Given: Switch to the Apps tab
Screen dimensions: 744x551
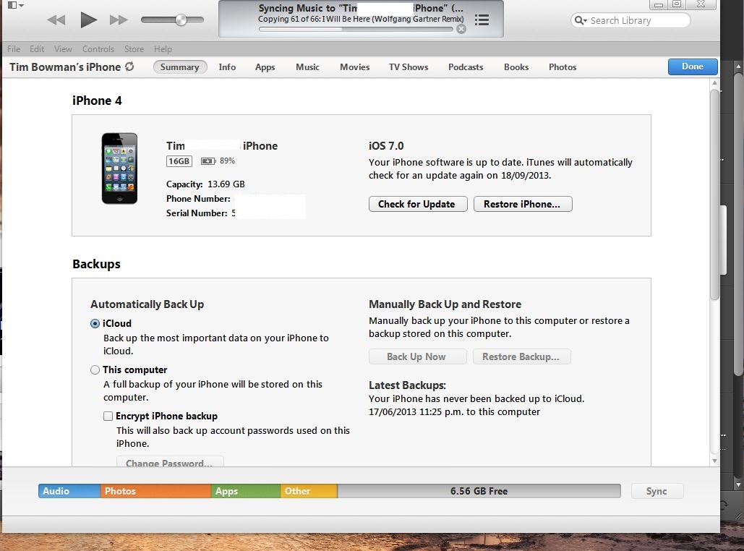Looking at the screenshot, I should coord(265,67).
